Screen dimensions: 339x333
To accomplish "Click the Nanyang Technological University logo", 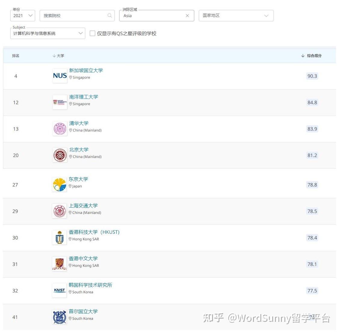I will point(60,102).
